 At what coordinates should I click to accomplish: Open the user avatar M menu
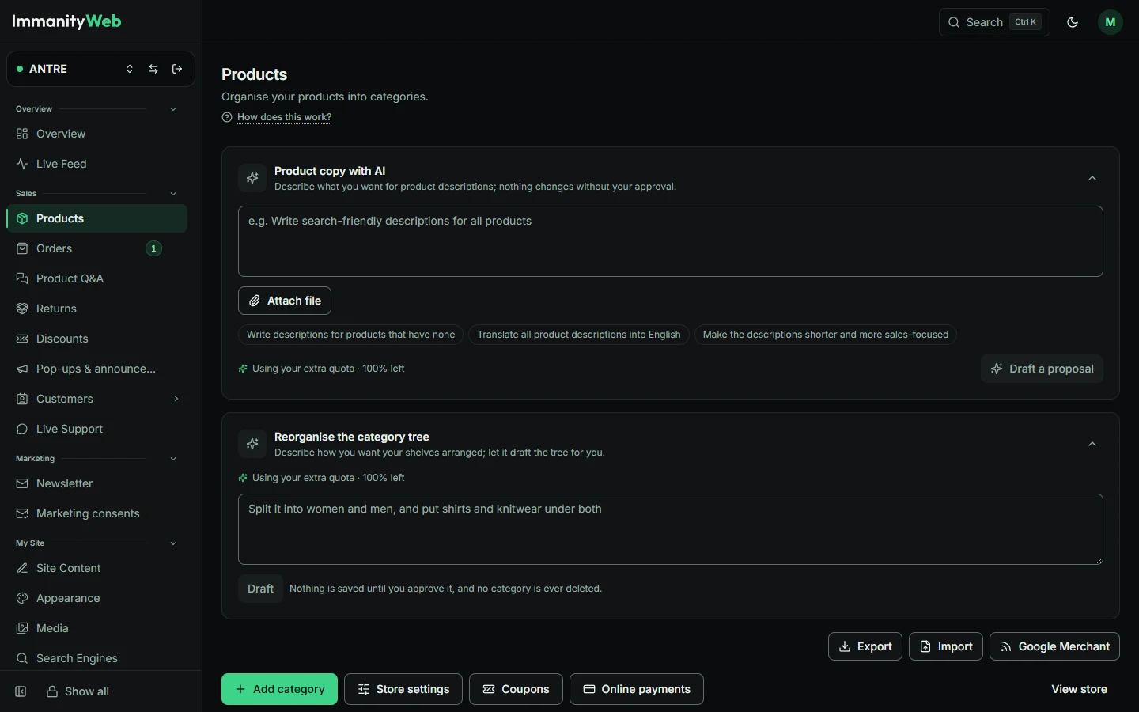click(1111, 22)
